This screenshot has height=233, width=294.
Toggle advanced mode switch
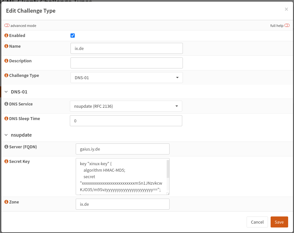tap(7, 26)
